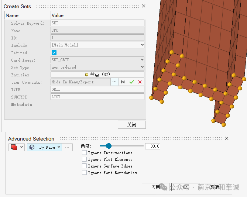This screenshot has height=197, width=247.
Task: Enable Ignore Surface Edges
Action: point(84,166)
